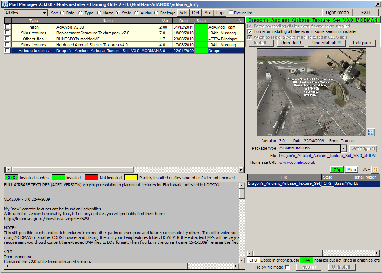Viewport: 382px width, 273px height.
Task: Click the Uninstall ! button under the mod title
Action: [291, 43]
